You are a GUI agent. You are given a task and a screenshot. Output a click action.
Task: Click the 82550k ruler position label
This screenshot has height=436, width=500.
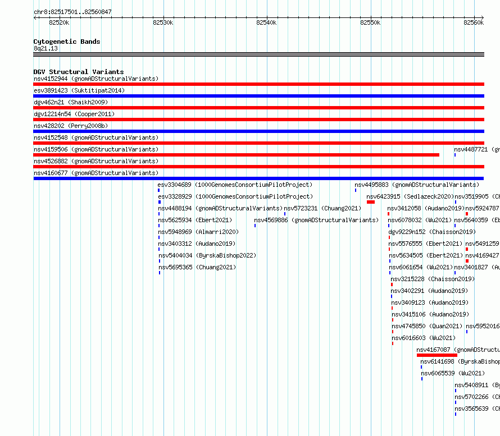tap(370, 22)
